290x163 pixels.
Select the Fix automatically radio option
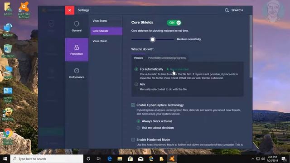(x=136, y=69)
